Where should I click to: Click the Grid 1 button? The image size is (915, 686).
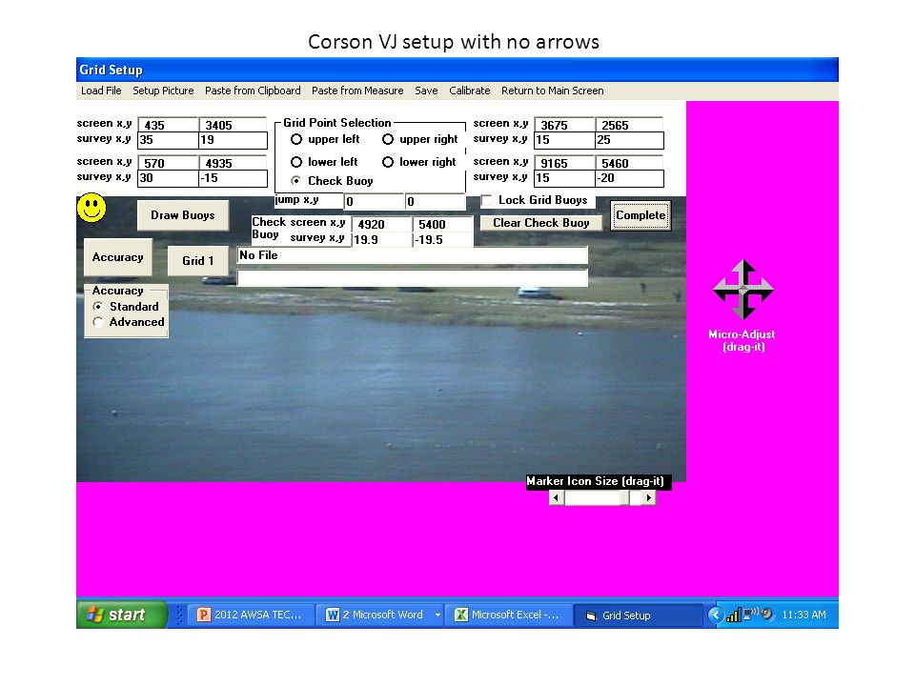198,261
